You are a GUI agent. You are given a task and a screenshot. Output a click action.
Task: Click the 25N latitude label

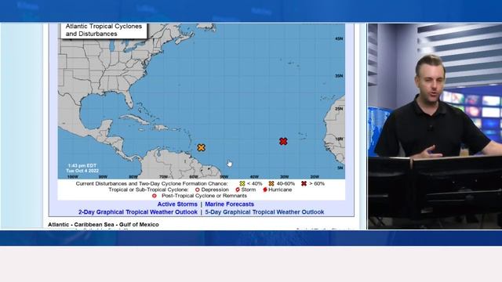click(x=339, y=109)
